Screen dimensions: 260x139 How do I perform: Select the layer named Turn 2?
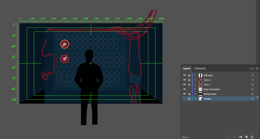(207, 80)
